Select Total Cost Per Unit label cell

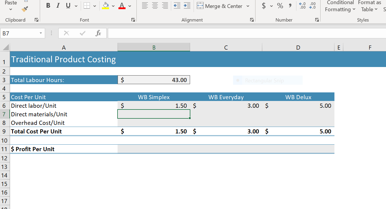pos(64,131)
